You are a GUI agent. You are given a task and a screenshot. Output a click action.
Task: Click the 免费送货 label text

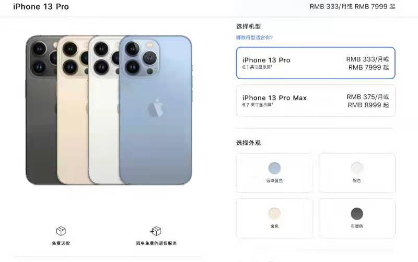(x=61, y=243)
